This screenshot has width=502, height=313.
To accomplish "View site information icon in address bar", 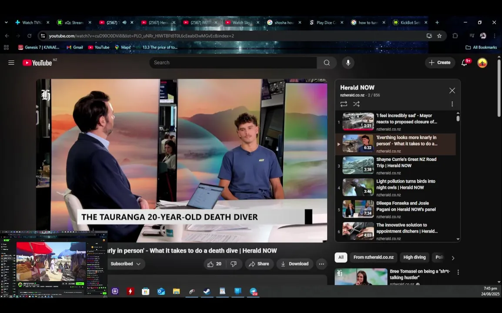I will [43, 36].
